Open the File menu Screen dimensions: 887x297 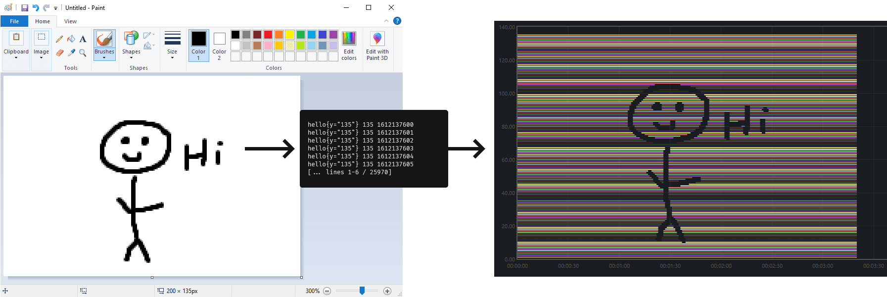[x=14, y=21]
